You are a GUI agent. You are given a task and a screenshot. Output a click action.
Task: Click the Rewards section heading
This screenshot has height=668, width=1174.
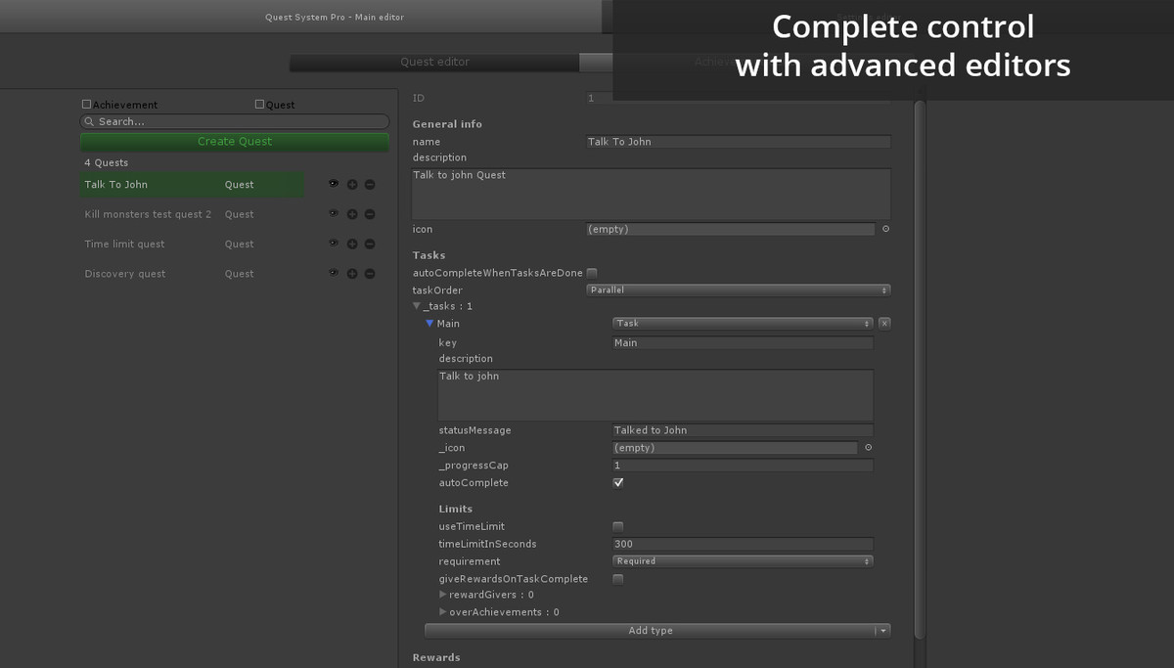pyautogui.click(x=436, y=657)
